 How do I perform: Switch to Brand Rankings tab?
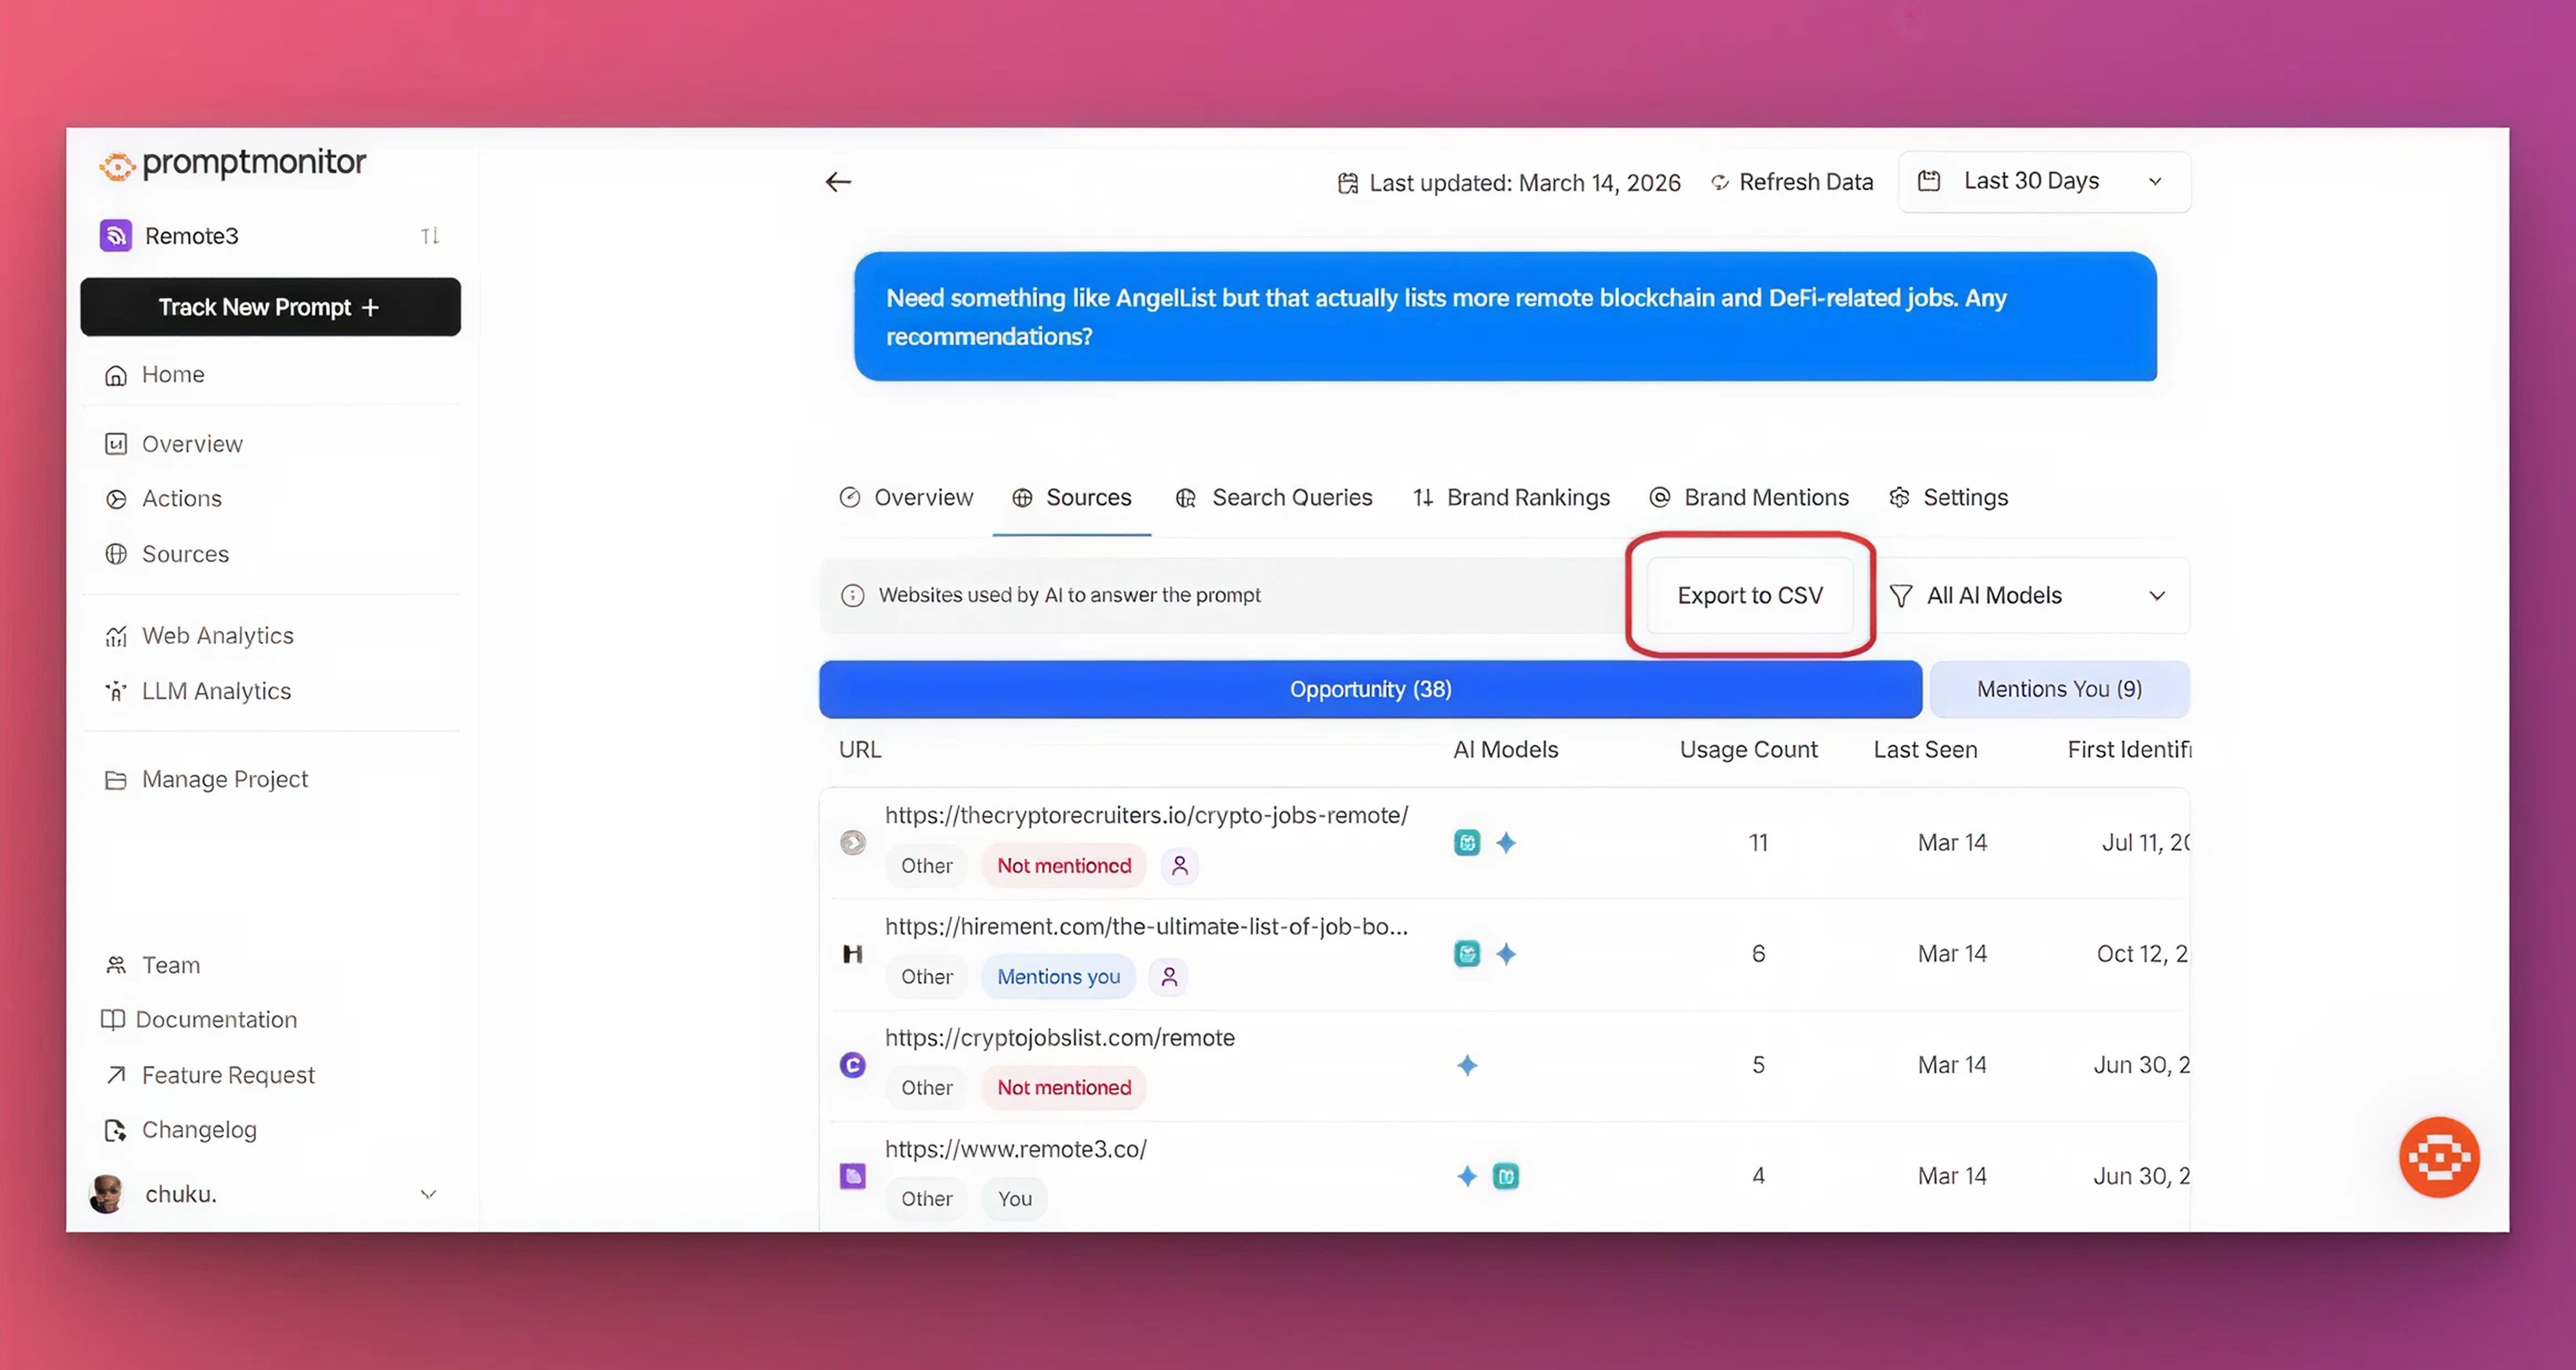click(1511, 498)
